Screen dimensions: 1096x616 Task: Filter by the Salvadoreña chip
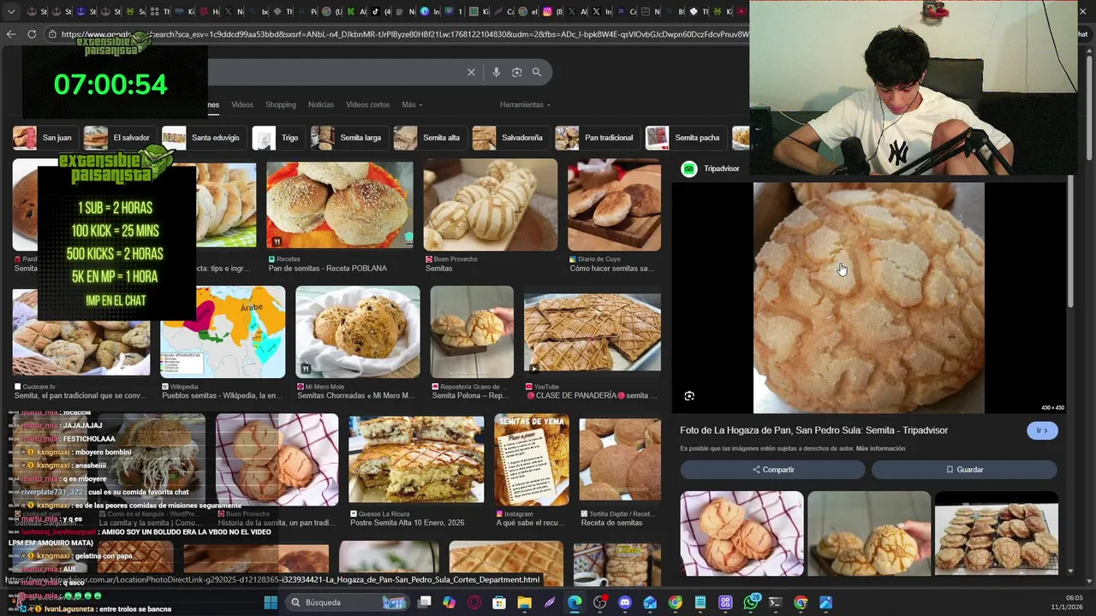pyautogui.click(x=510, y=138)
